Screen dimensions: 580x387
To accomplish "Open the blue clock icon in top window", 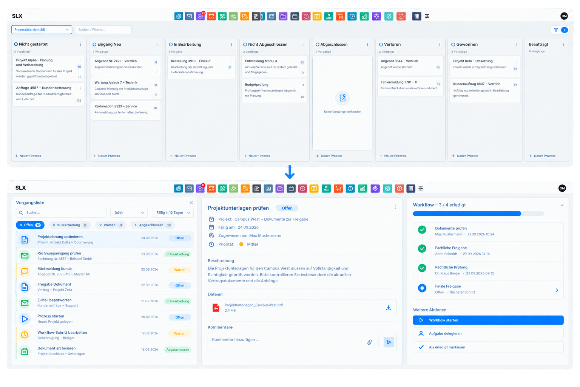I will tap(352, 16).
